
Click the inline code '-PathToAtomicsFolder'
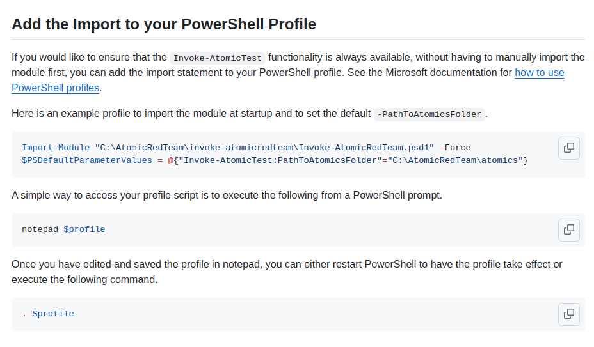429,114
